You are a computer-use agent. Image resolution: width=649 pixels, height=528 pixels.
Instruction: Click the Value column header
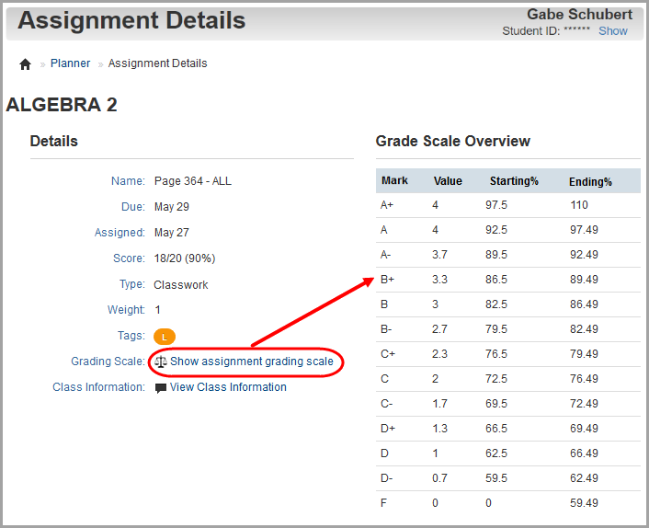coord(448,181)
